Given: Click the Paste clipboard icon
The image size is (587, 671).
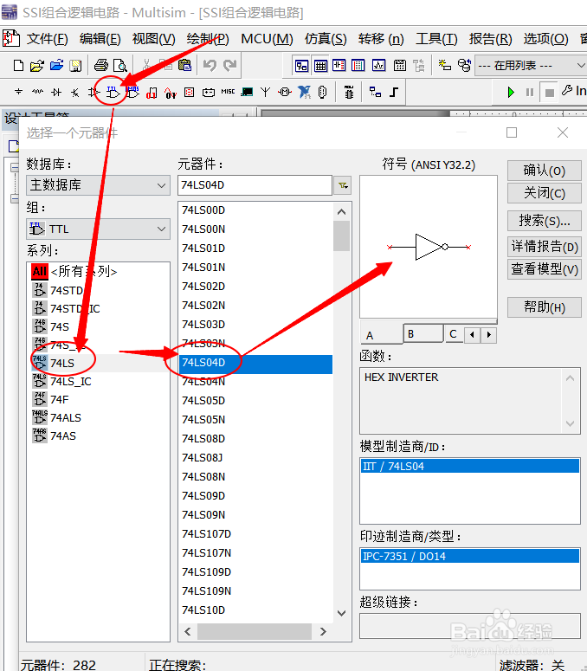Looking at the screenshot, I should 184,65.
